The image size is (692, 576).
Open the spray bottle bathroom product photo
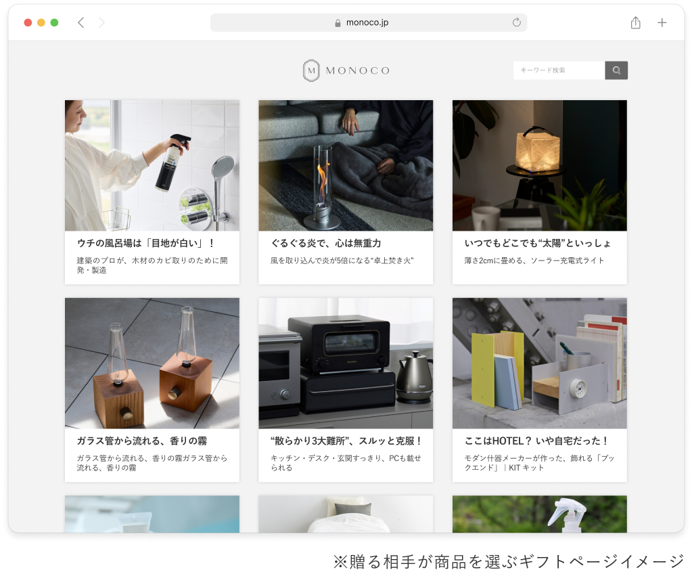tap(152, 166)
